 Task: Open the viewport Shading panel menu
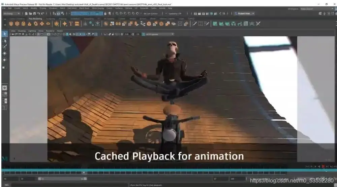[x=22, y=31]
